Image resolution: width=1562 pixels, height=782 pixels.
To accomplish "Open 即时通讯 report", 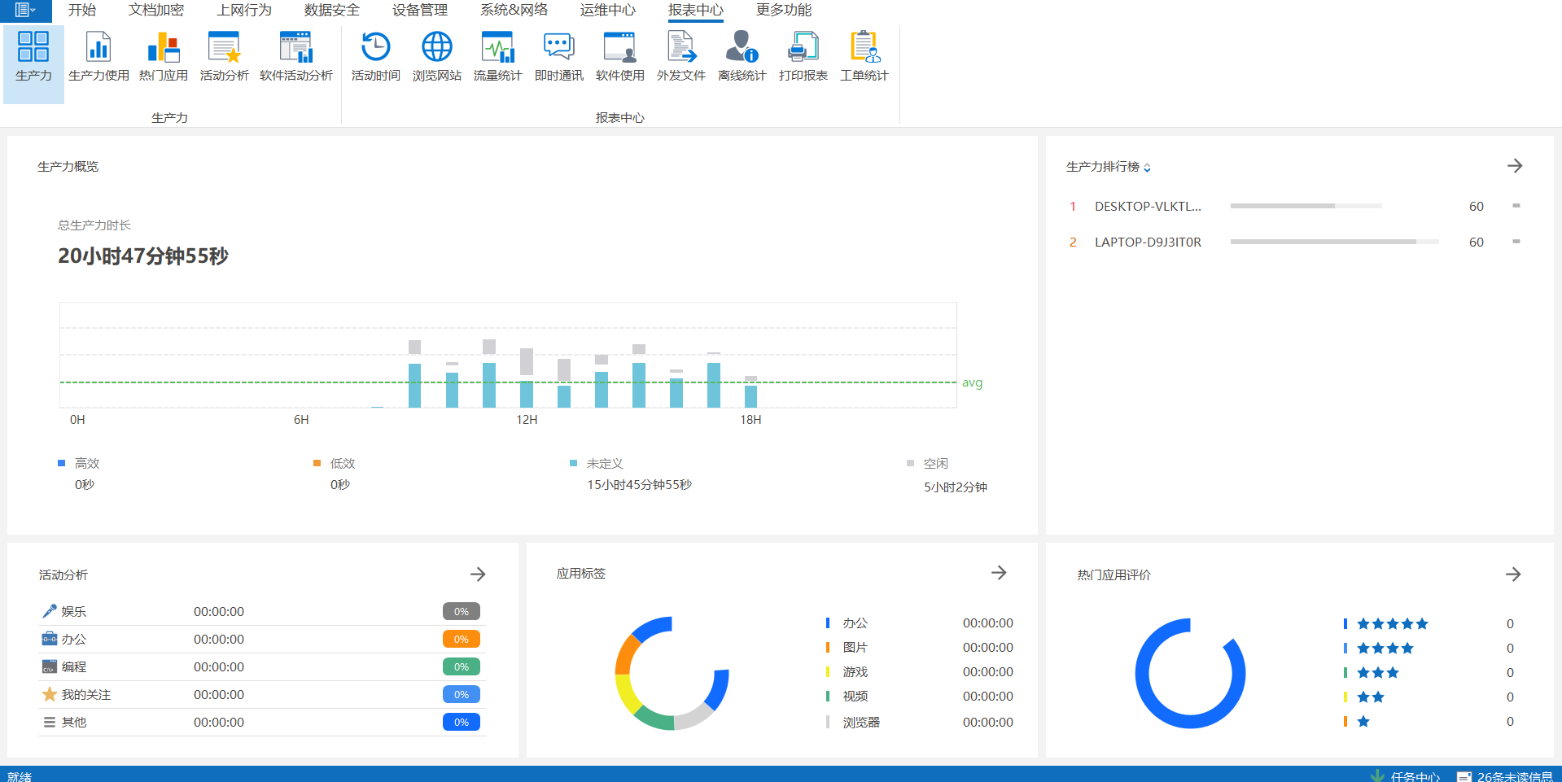I will click(x=558, y=57).
